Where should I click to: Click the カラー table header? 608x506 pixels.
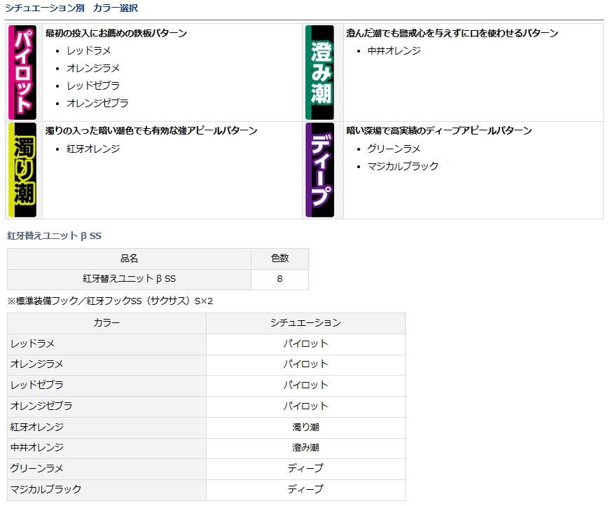tap(106, 323)
